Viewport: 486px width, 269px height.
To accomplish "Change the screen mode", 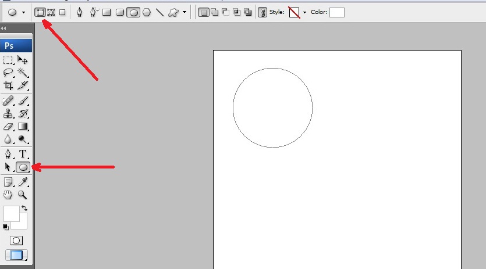I will (16, 255).
